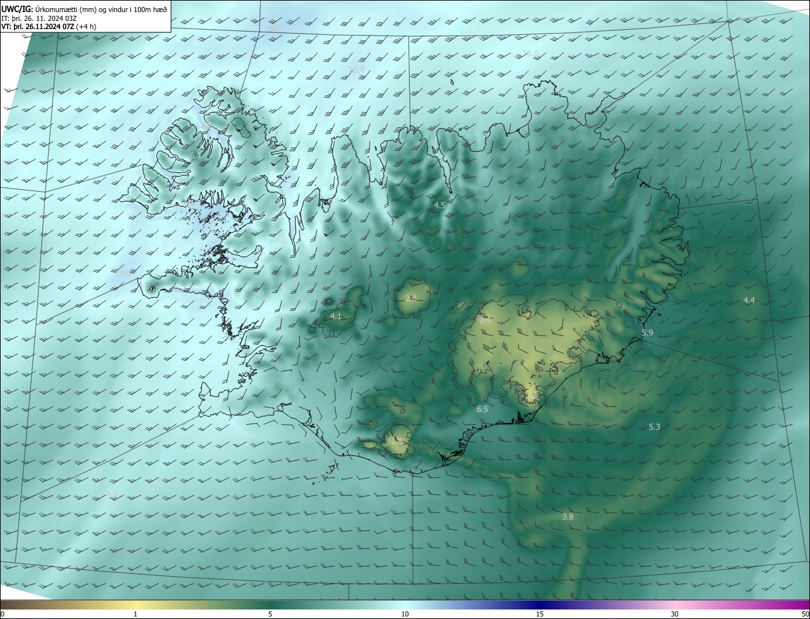Click the colorbar tick label 1
Screen dimensions: 810x619
coord(135,614)
